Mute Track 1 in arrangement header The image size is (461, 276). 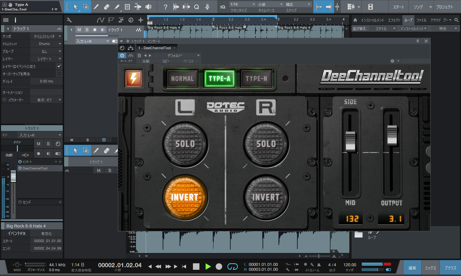(79, 30)
